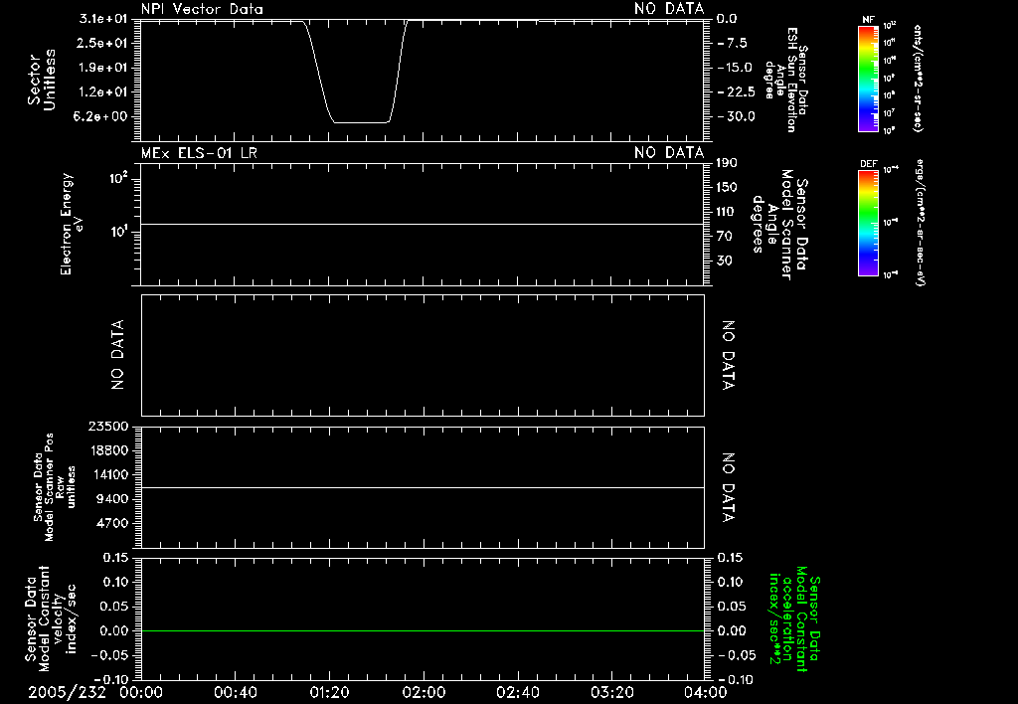Click the date label '2005/232'
This screenshot has width=1018, height=704.
pyautogui.click(x=67, y=692)
